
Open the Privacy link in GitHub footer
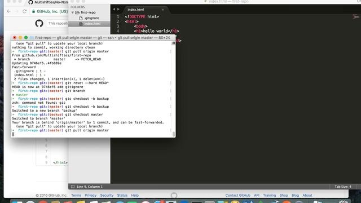(x=90, y=195)
